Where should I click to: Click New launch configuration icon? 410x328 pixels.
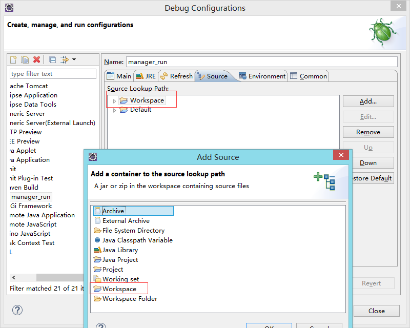13,59
